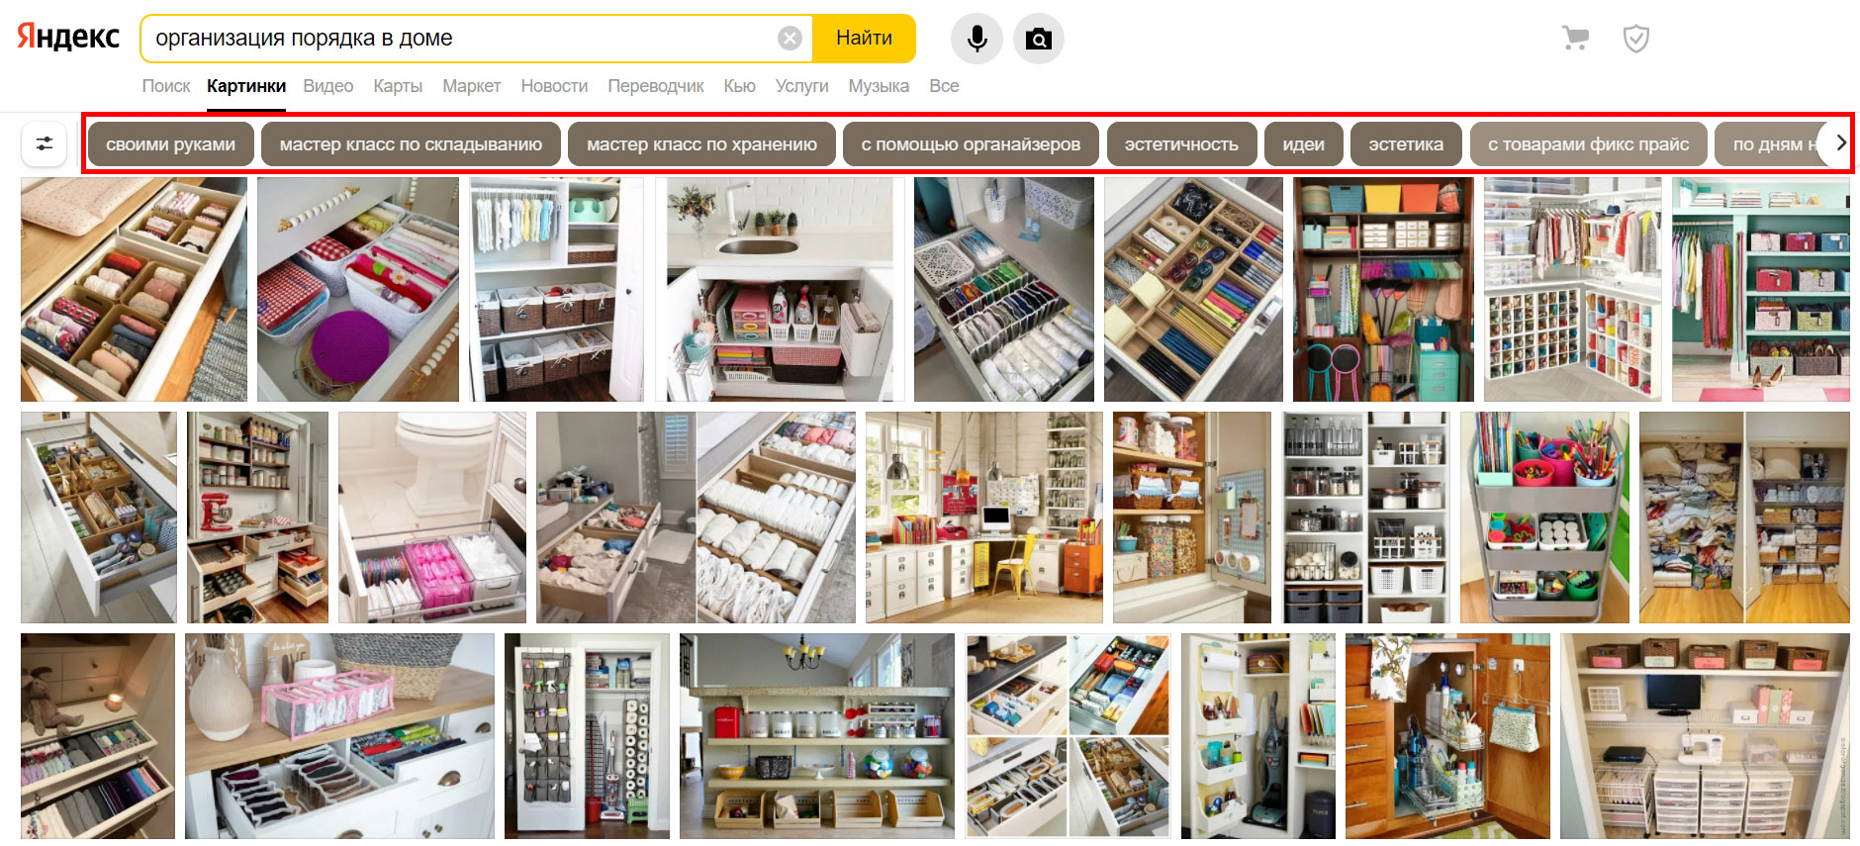
Task: Open the purple cushion drawer thumbnail
Action: coord(358,289)
